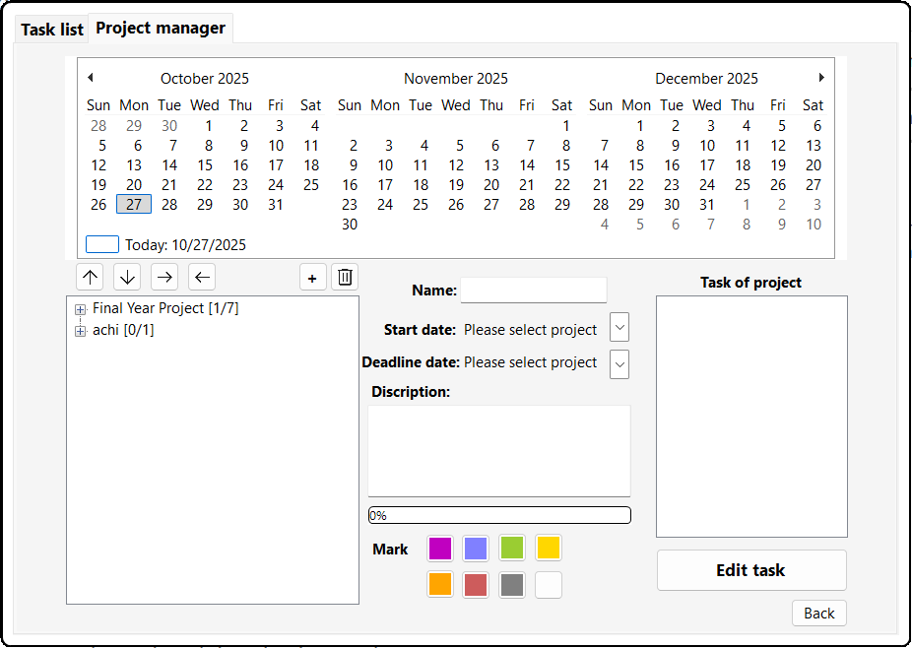Click November 2025 month header
Screen dimensions: 912x648
(456, 79)
